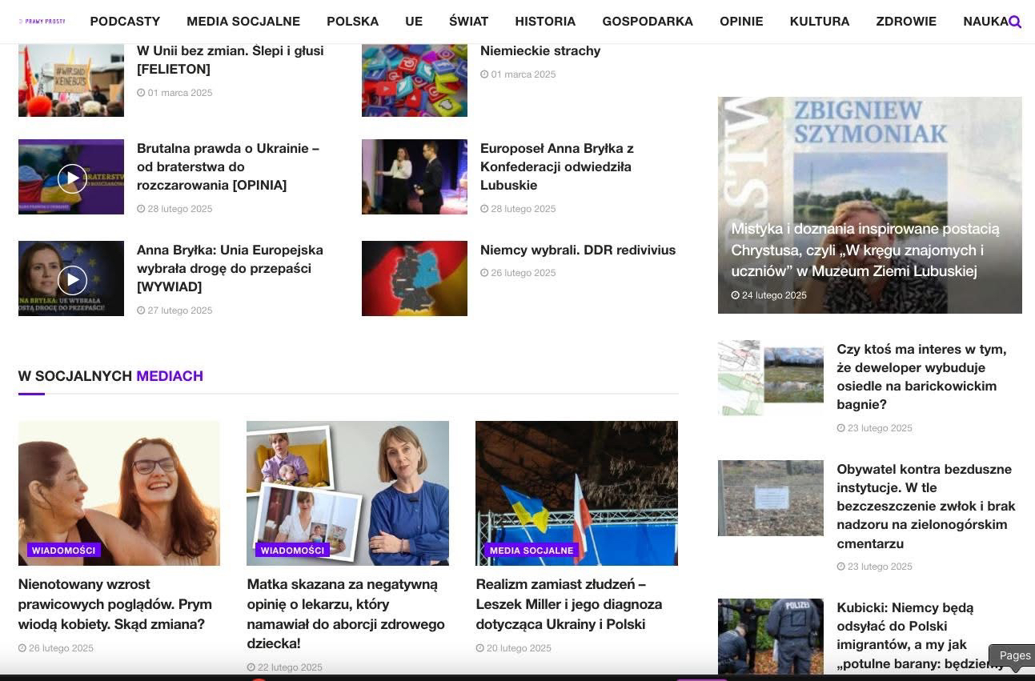Open the Leszek Miller Realizm zamiast złudzeń article
Screen dimensions: 1035x681
point(568,603)
